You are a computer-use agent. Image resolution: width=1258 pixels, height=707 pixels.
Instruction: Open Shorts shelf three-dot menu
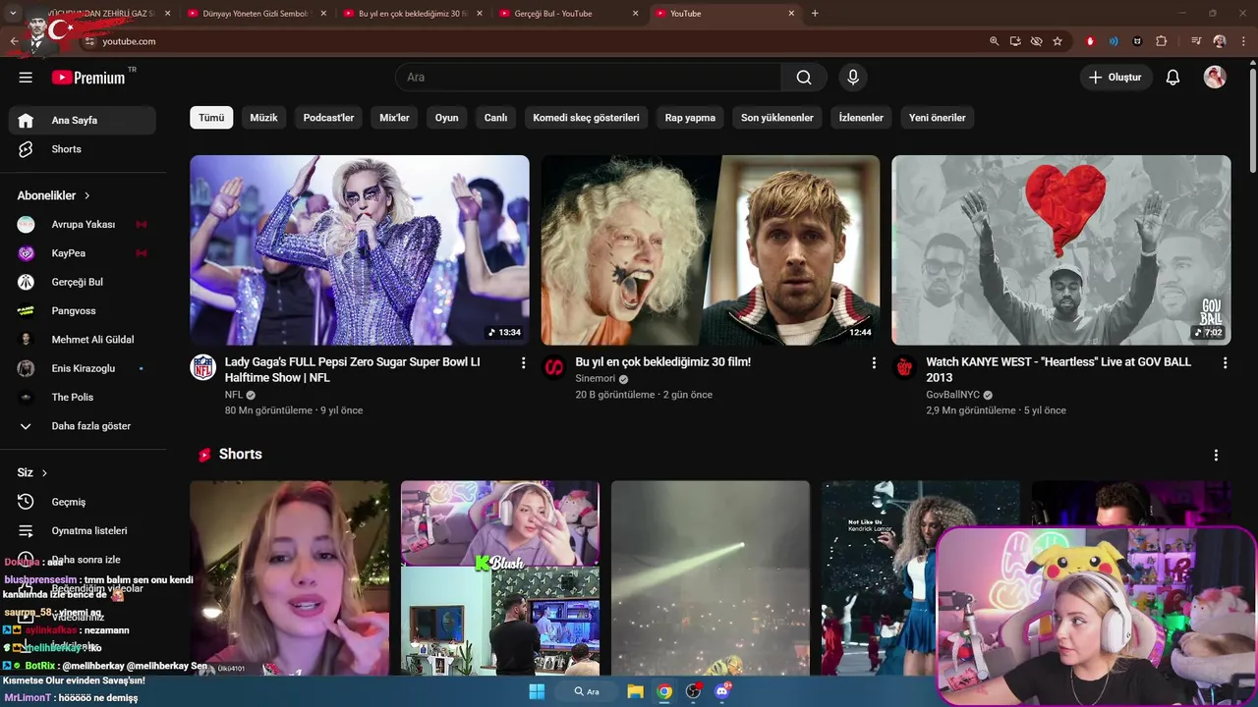pyautogui.click(x=1216, y=456)
